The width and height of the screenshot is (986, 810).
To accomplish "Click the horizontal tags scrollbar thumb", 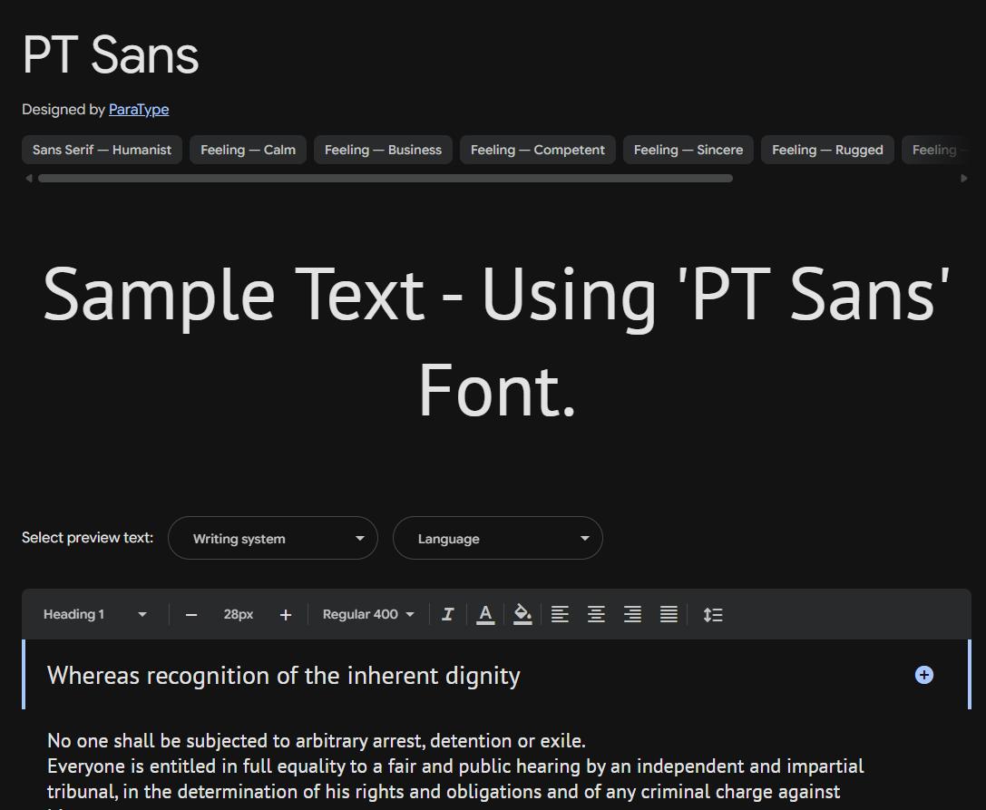I will pos(386,179).
